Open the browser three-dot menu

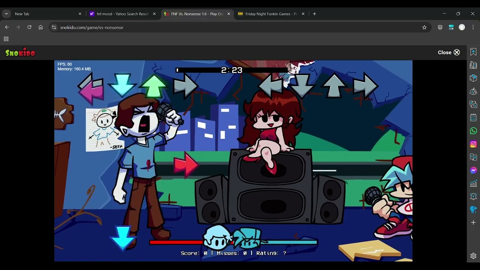point(473,27)
